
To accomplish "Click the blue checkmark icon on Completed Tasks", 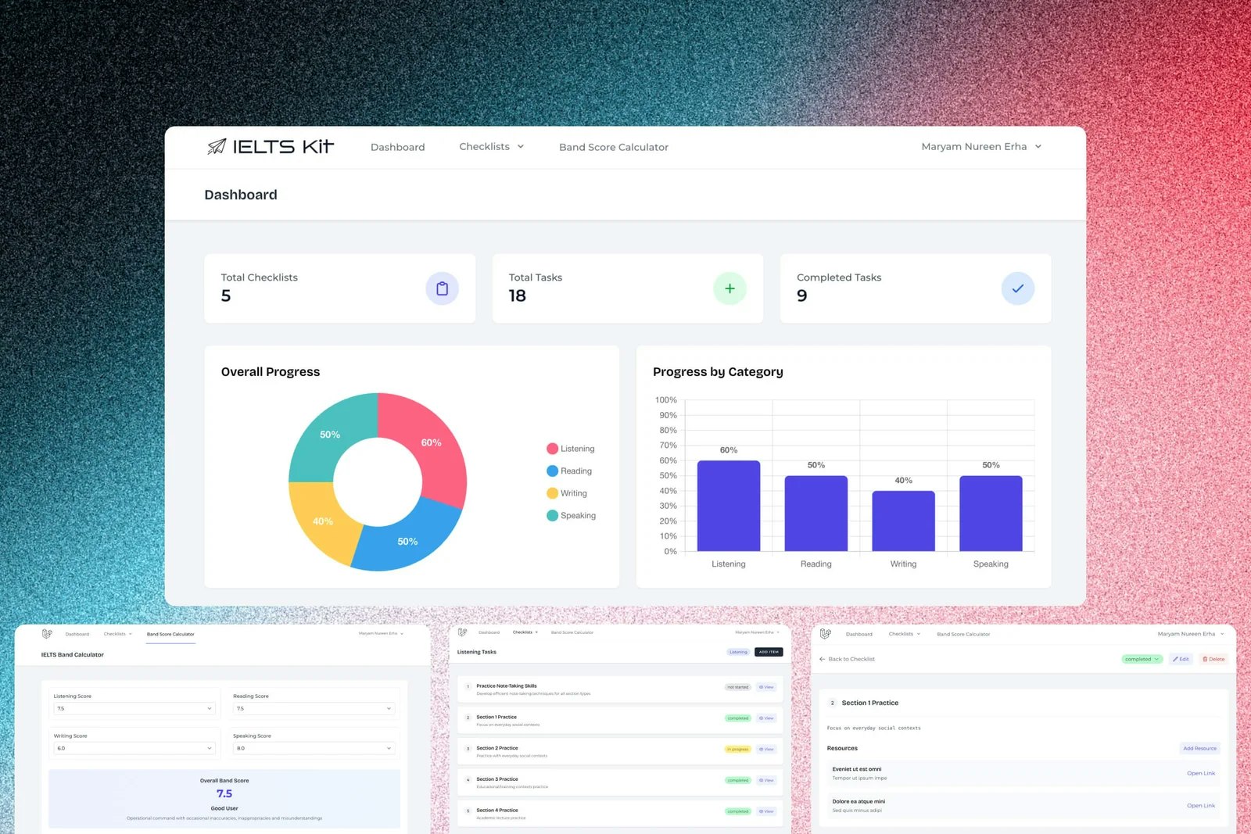I will [1017, 288].
